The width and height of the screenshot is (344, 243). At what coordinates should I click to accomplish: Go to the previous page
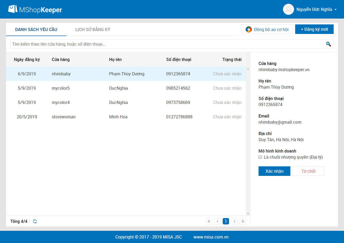pos(217,221)
